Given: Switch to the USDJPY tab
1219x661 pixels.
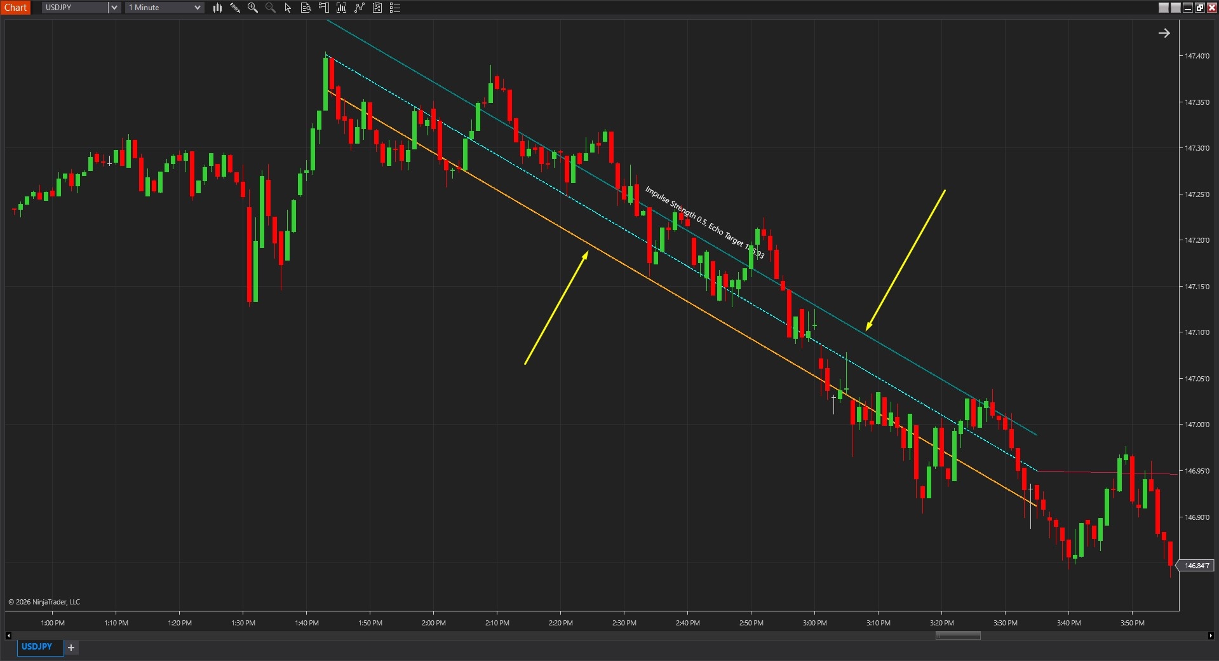Looking at the screenshot, I should click(x=37, y=646).
